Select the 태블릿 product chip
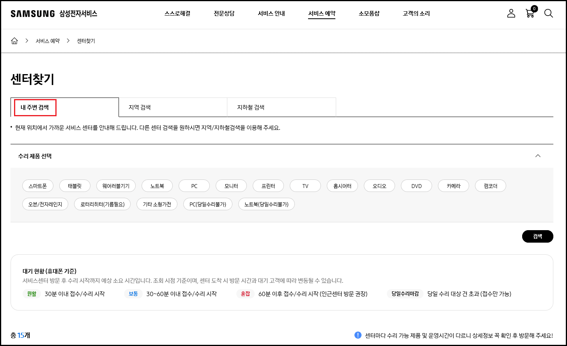 (x=75, y=186)
